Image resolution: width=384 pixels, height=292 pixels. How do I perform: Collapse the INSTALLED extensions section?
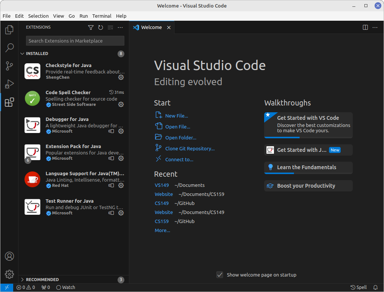point(37,54)
